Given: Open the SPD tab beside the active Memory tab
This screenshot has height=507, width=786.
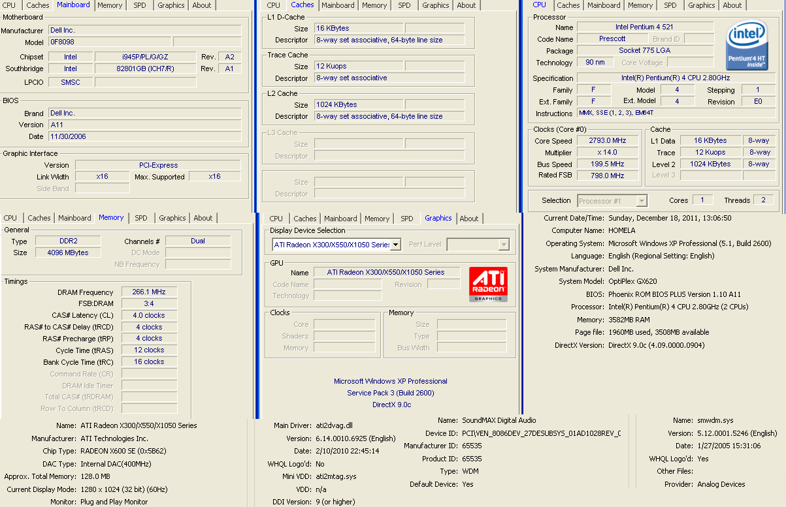Looking at the screenshot, I should tap(140, 218).
